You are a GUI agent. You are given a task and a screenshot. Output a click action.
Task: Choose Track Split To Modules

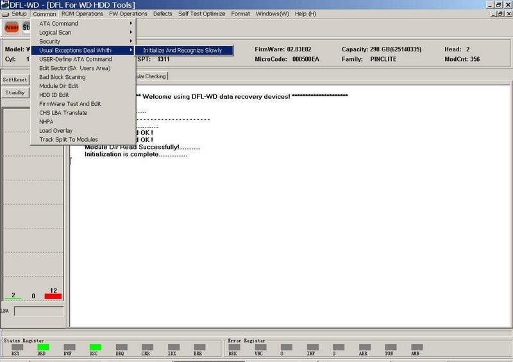click(83, 139)
